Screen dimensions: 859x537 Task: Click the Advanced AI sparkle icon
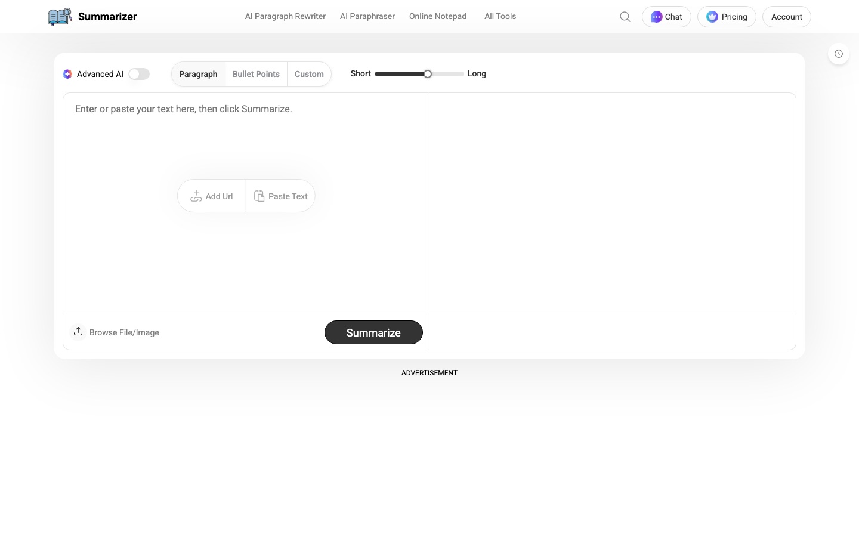67,74
